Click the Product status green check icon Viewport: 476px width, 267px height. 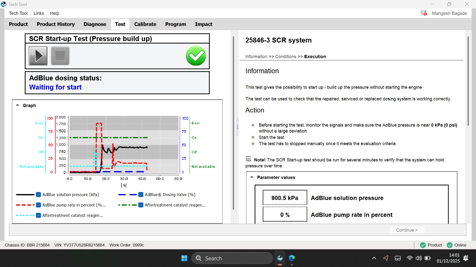click(423, 245)
